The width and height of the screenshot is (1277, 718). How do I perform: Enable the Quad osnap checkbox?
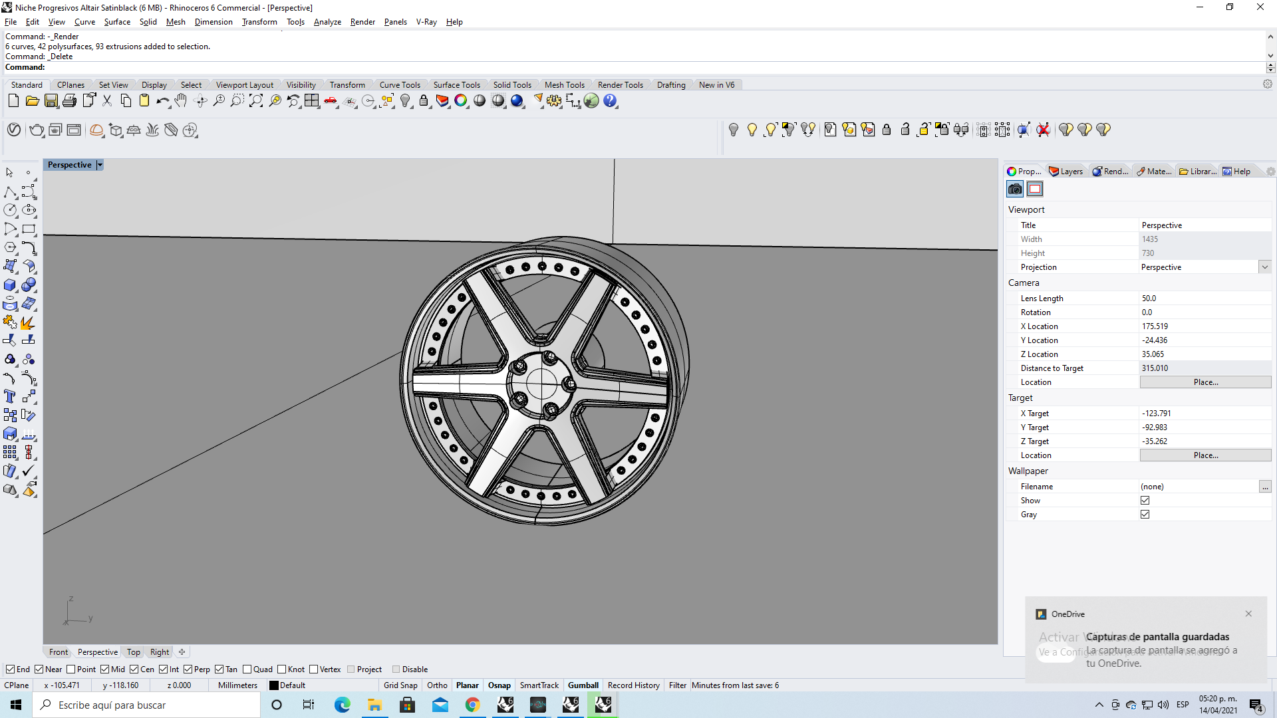pyautogui.click(x=247, y=669)
